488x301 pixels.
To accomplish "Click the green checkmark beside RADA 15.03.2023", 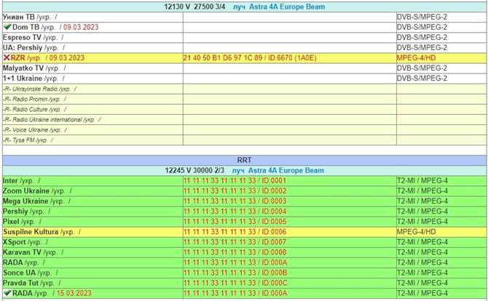I will [7, 293].
